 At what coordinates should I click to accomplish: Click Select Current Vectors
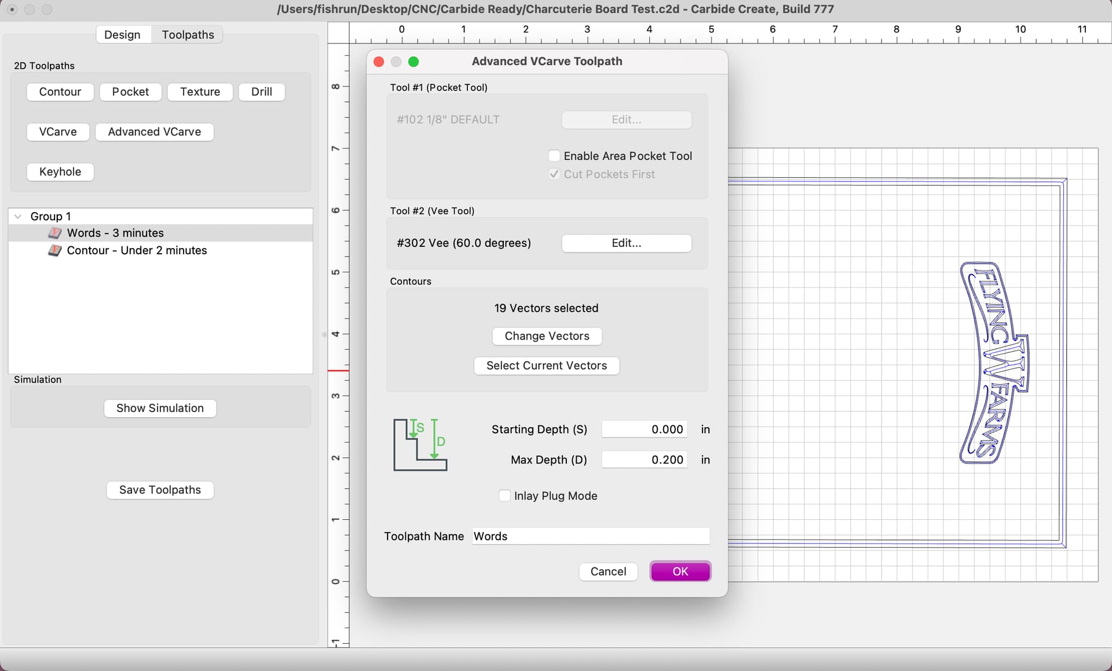tap(547, 366)
